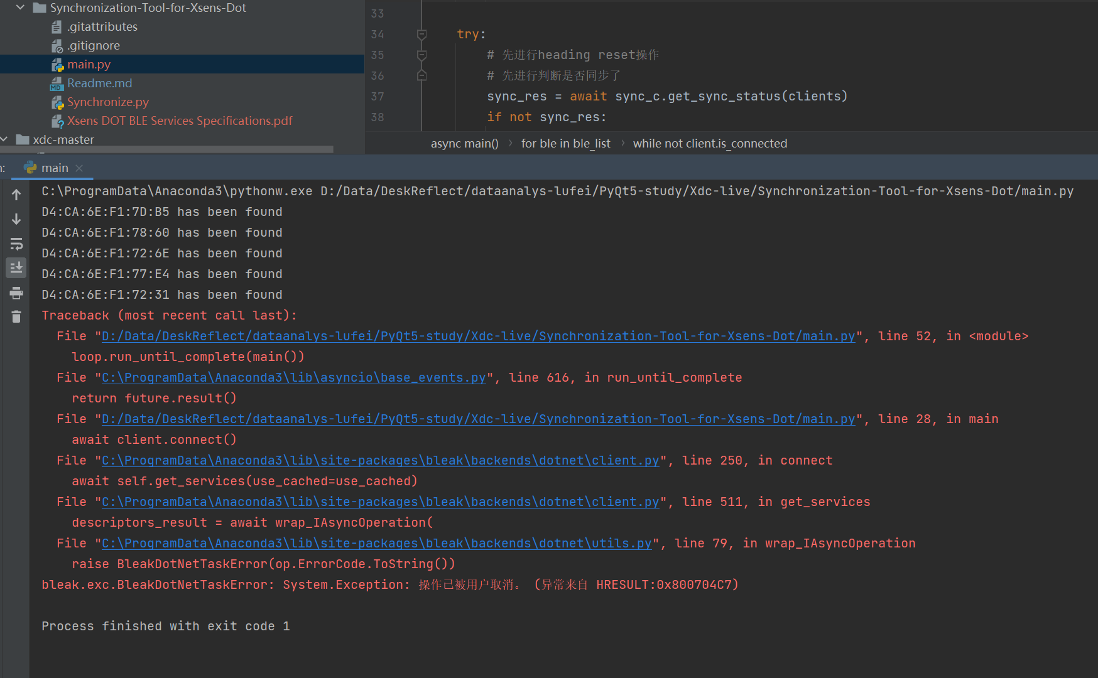Screen dimensions: 1098x678
Task: Expand the xdc-master folder
Action: click(5, 139)
